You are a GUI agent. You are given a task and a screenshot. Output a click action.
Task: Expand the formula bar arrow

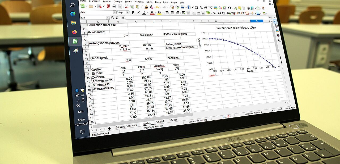270,17
